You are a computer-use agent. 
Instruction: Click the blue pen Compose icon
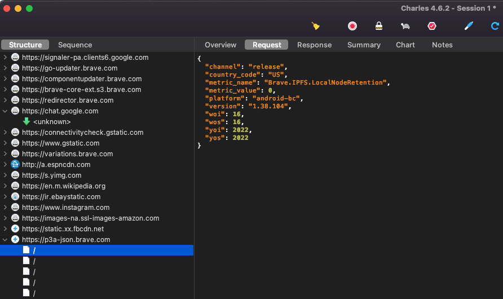tap(469, 26)
